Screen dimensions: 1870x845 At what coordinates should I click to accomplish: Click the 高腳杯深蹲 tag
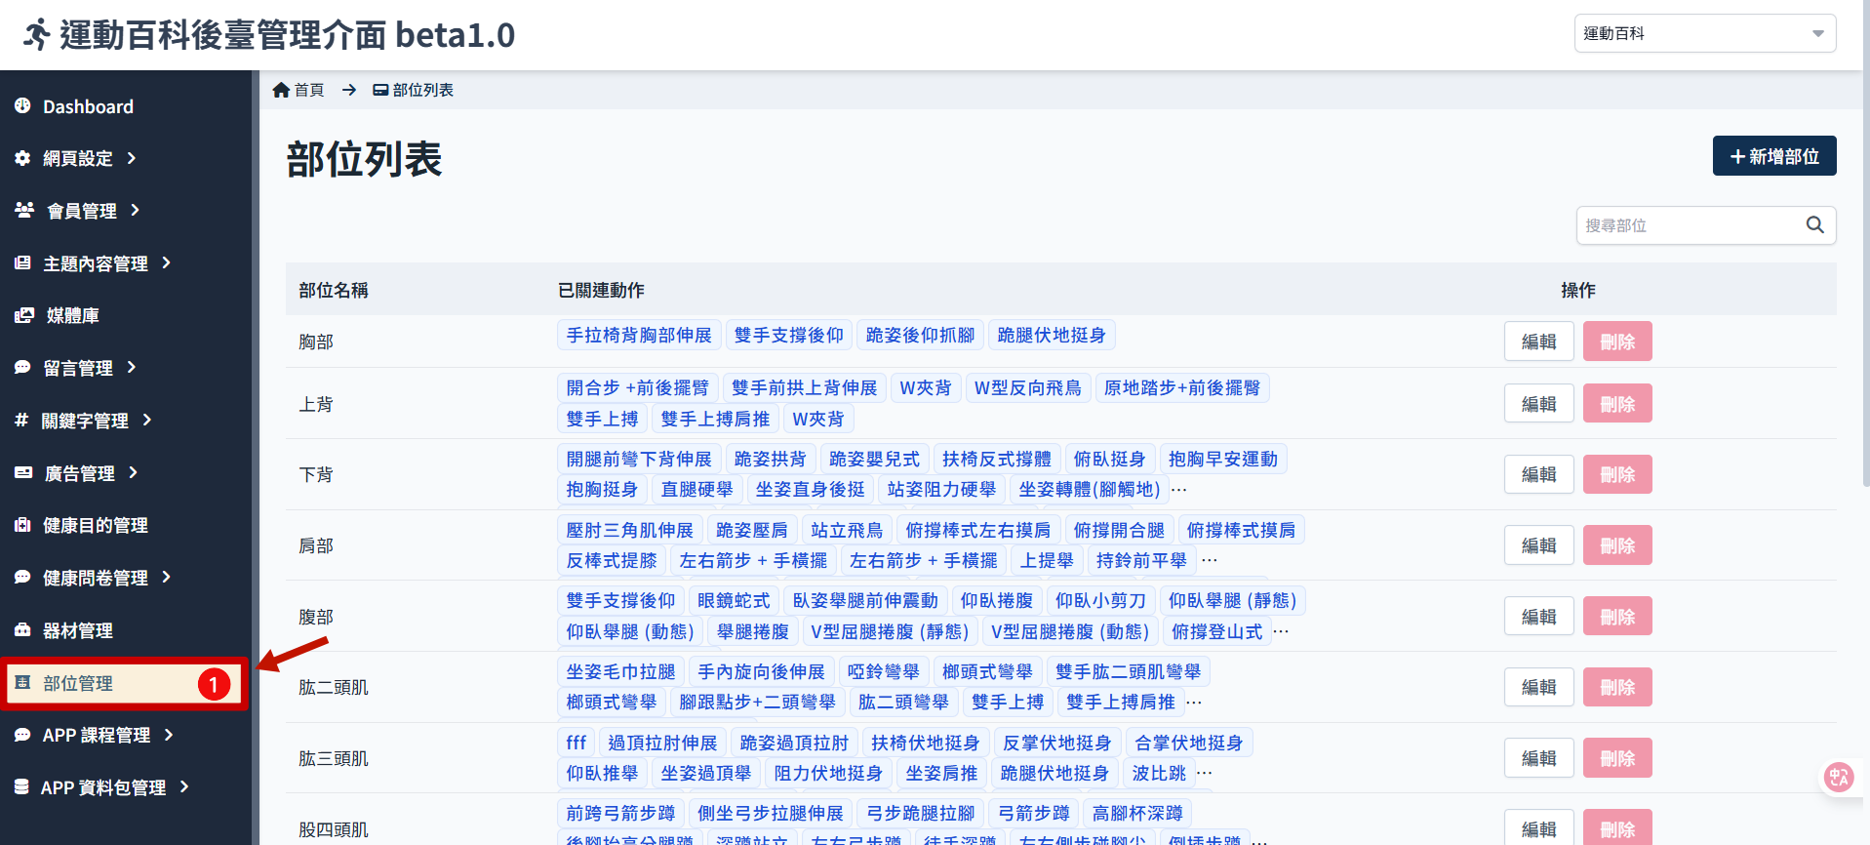(1137, 813)
